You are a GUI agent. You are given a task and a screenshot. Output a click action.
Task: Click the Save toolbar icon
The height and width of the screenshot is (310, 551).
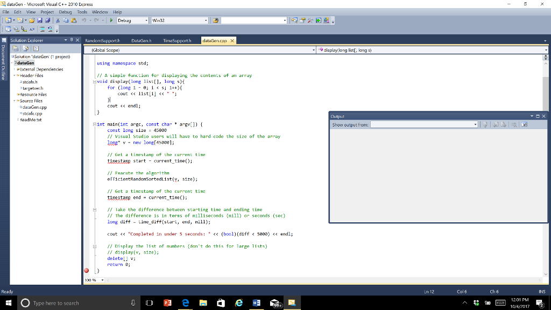39,21
